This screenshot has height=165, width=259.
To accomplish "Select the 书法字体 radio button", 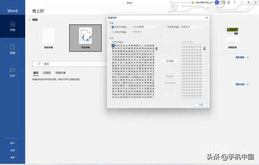I will coord(113,27).
